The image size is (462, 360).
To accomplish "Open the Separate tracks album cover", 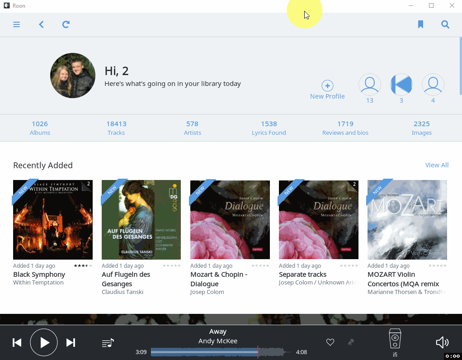I will point(319,220).
